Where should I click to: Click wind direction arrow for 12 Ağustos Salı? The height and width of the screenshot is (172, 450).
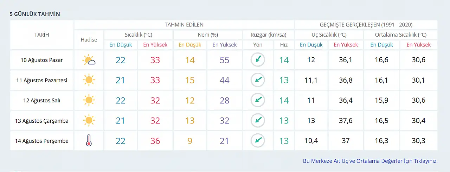(258, 100)
